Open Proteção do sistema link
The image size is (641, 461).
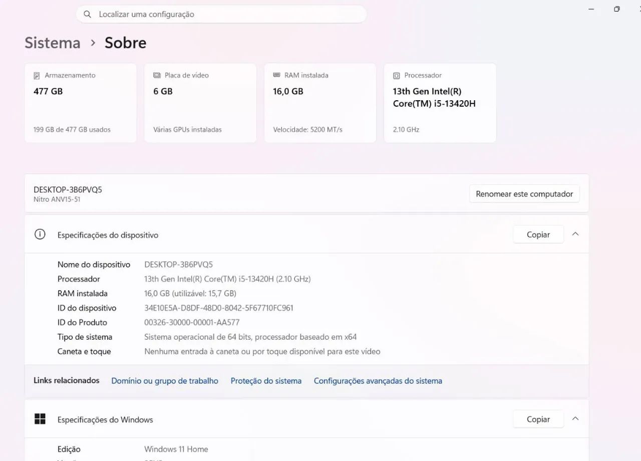[266, 381]
